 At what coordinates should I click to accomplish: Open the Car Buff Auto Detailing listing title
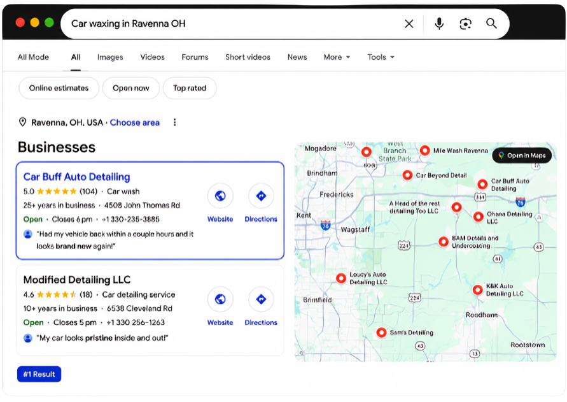pyautogui.click(x=76, y=176)
